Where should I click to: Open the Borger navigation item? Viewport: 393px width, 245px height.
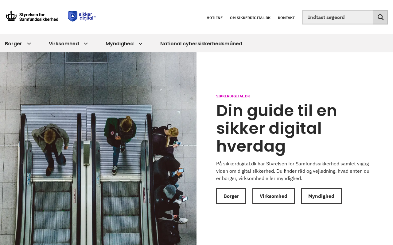14,43
